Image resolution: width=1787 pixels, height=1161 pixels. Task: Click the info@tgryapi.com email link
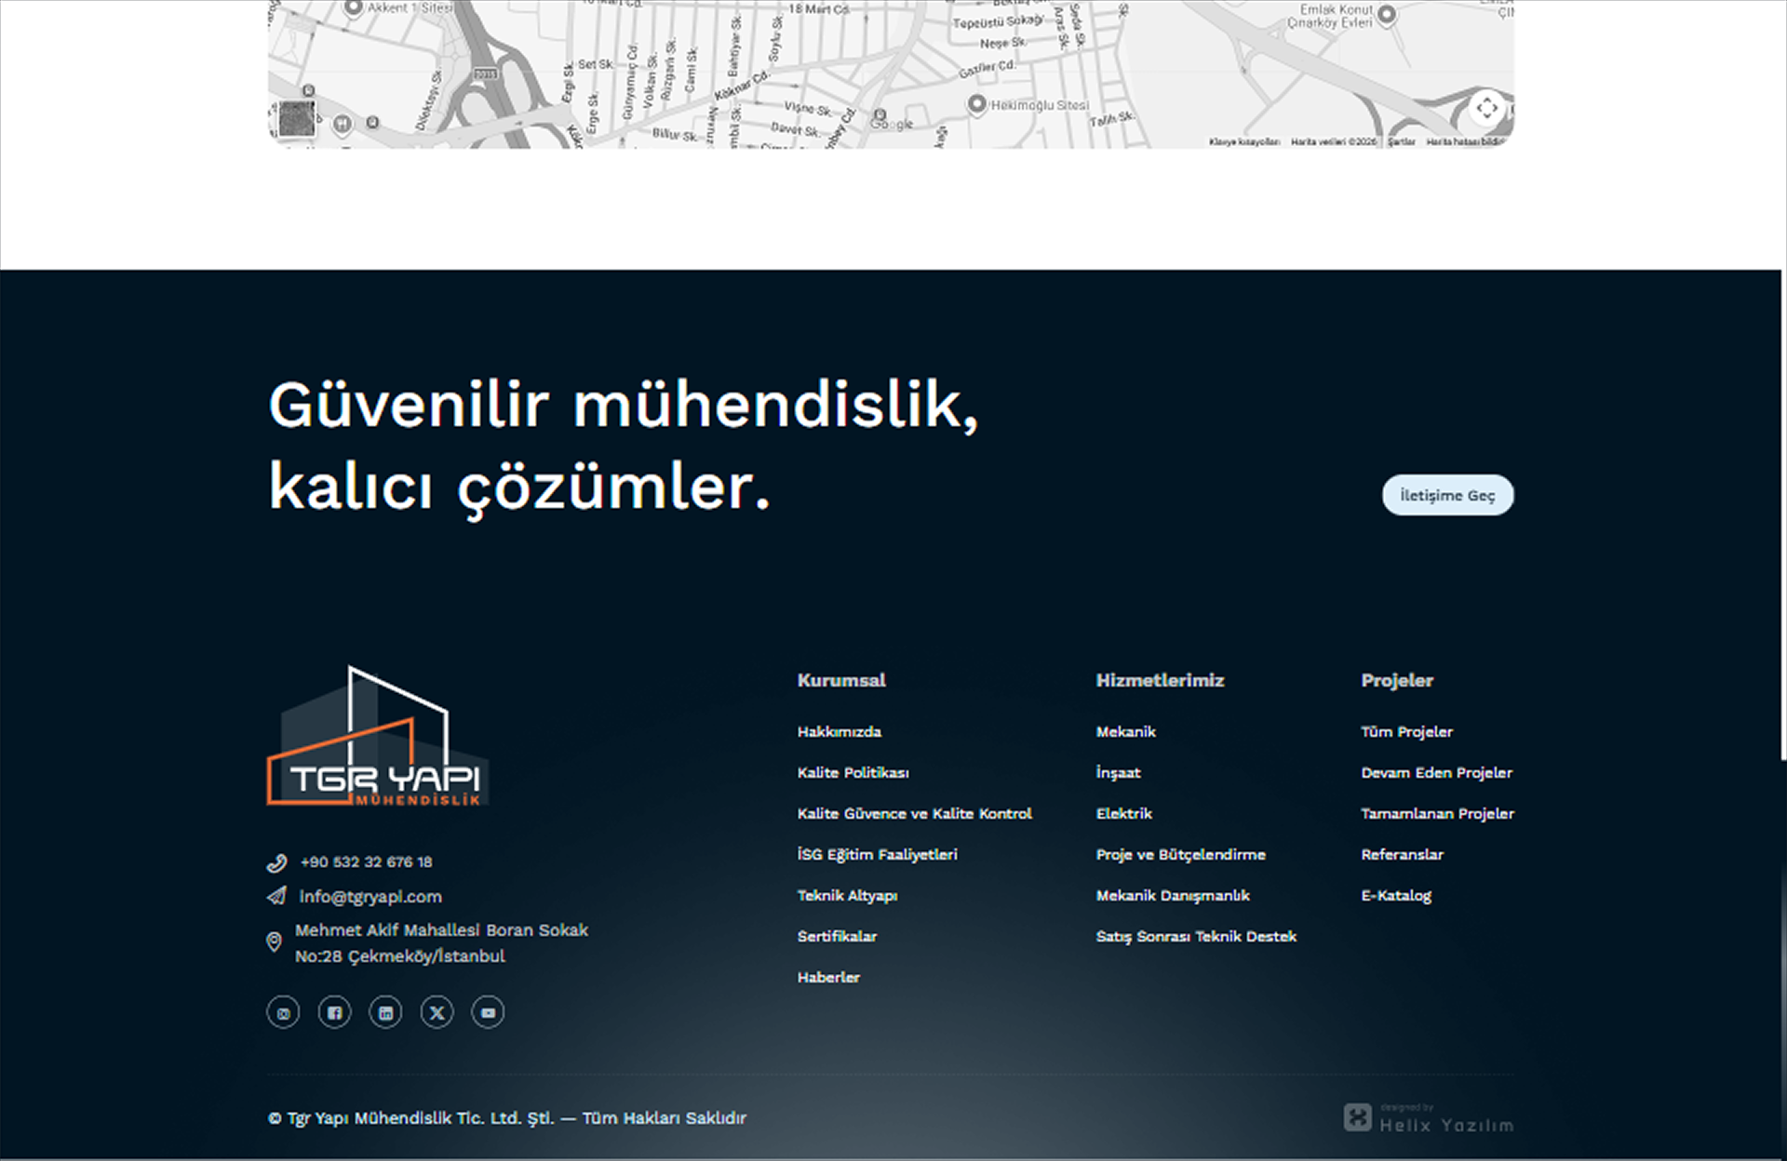(370, 897)
